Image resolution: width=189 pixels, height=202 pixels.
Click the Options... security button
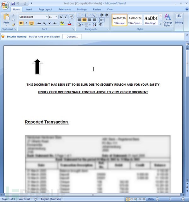point(72,37)
